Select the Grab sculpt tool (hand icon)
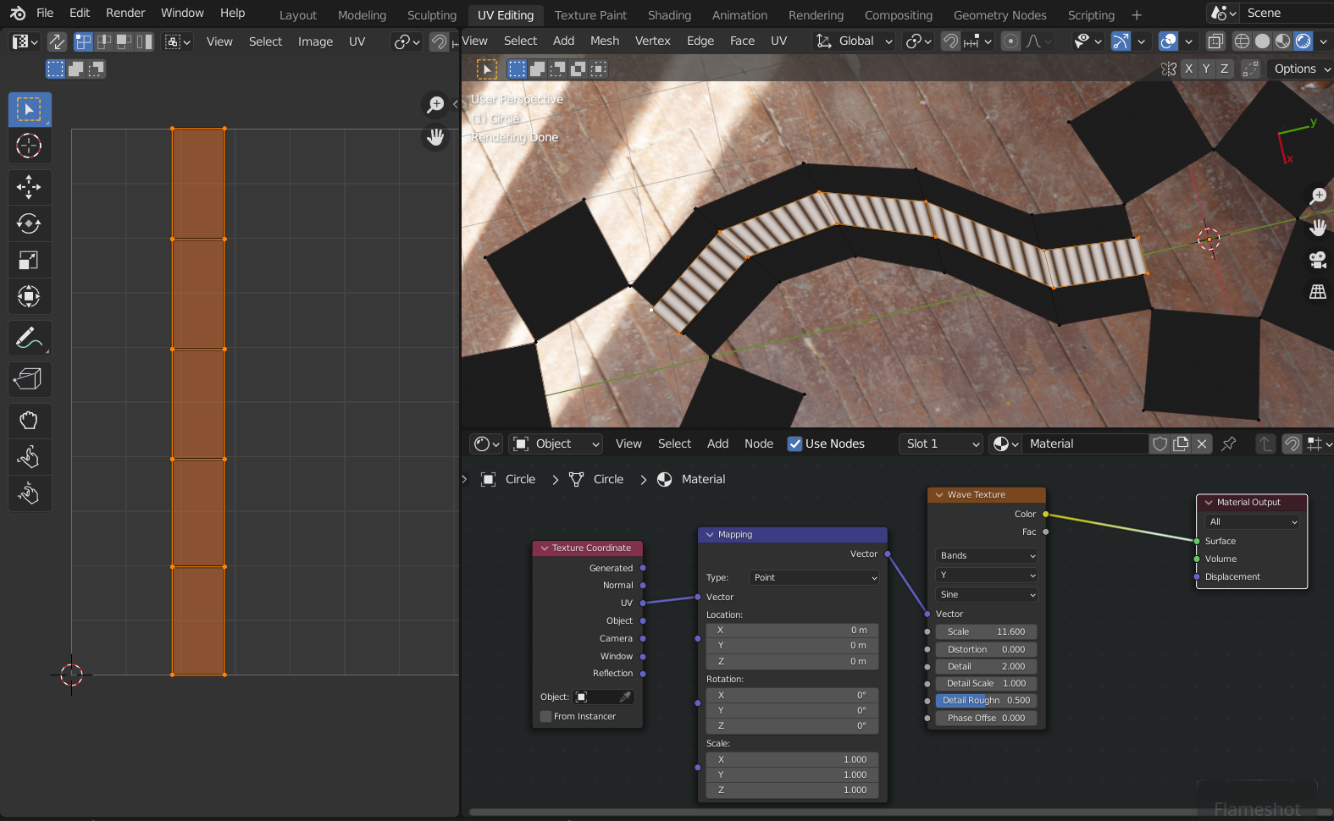 (29, 421)
